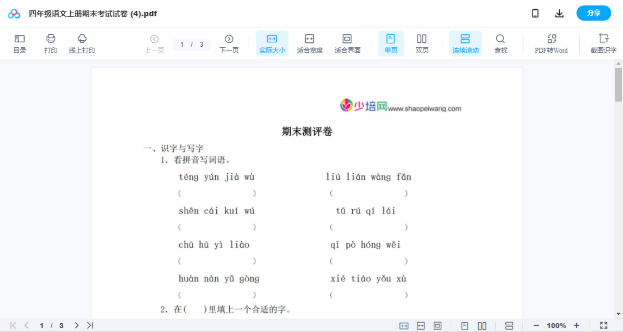Image resolution: width=623 pixels, height=332 pixels.
Task: Switch to 双页 double-page view
Action: [x=422, y=43]
